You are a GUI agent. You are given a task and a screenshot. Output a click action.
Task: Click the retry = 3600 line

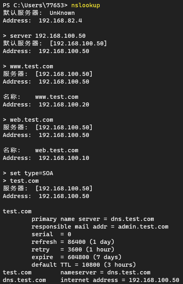(73, 249)
